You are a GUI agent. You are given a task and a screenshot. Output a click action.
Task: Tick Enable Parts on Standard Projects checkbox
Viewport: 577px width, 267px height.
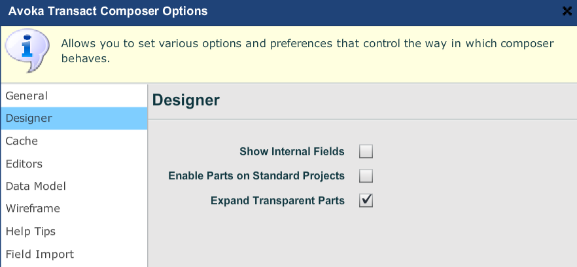point(366,175)
